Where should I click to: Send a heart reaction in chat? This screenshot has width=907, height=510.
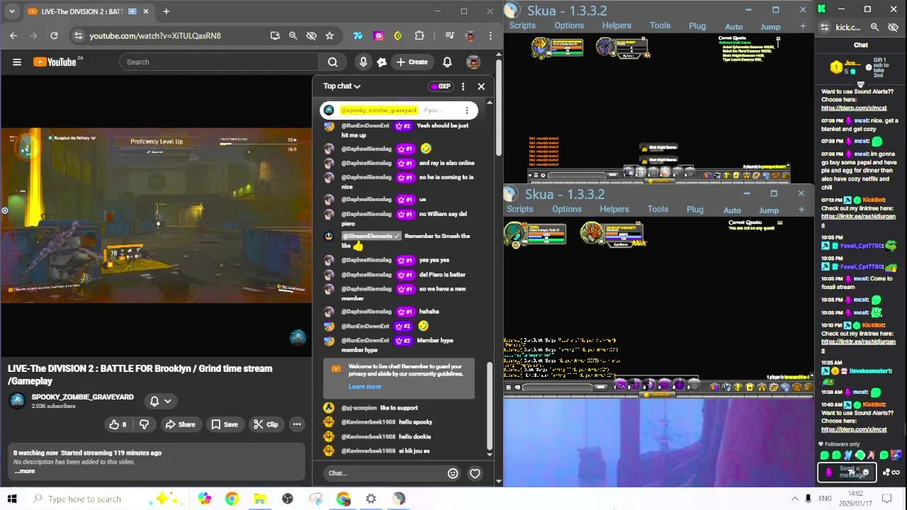(475, 473)
